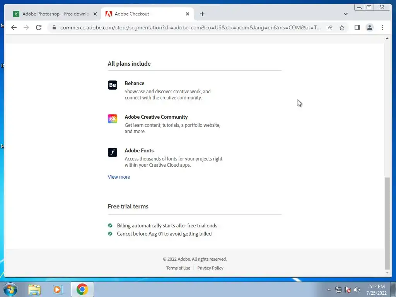Open Windows Explorer from the taskbar
Image resolution: width=396 pixels, height=297 pixels.
(34, 289)
